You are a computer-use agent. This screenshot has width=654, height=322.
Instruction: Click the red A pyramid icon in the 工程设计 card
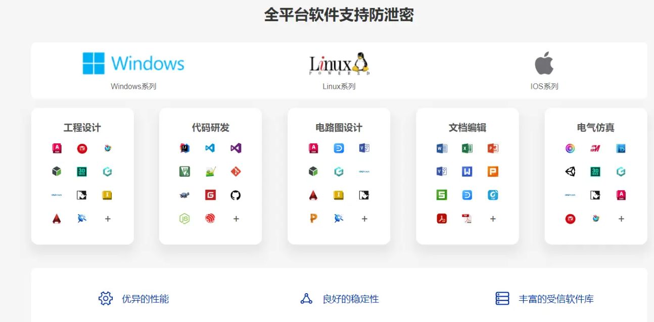(x=57, y=219)
